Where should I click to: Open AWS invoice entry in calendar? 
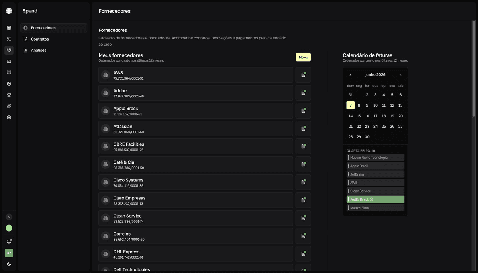(x=375, y=183)
